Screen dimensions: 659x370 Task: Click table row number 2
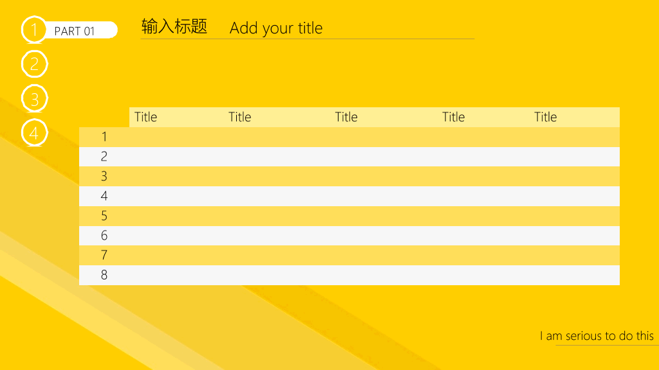click(349, 157)
